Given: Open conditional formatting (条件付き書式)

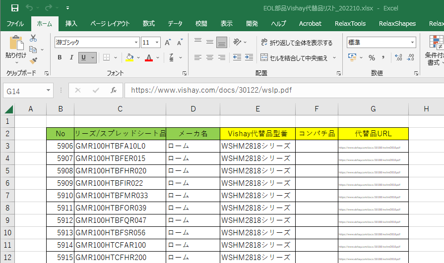Looking at the screenshot, I should point(435,51).
